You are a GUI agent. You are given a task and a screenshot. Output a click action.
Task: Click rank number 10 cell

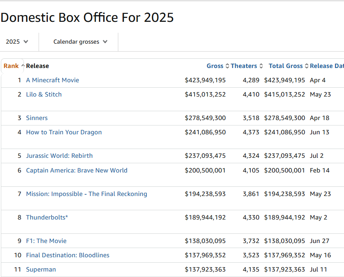click(x=18, y=255)
